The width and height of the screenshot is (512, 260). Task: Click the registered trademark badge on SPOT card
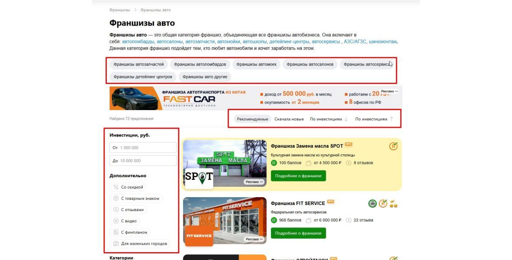point(393,146)
